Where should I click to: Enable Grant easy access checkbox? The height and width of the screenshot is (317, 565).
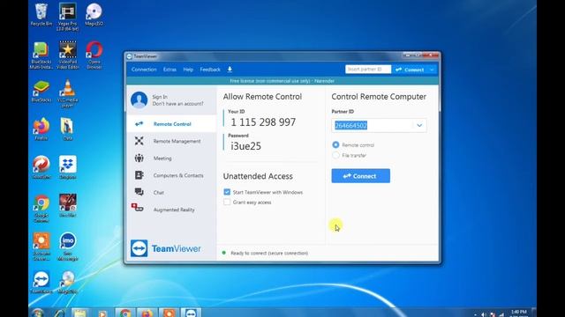pos(227,202)
